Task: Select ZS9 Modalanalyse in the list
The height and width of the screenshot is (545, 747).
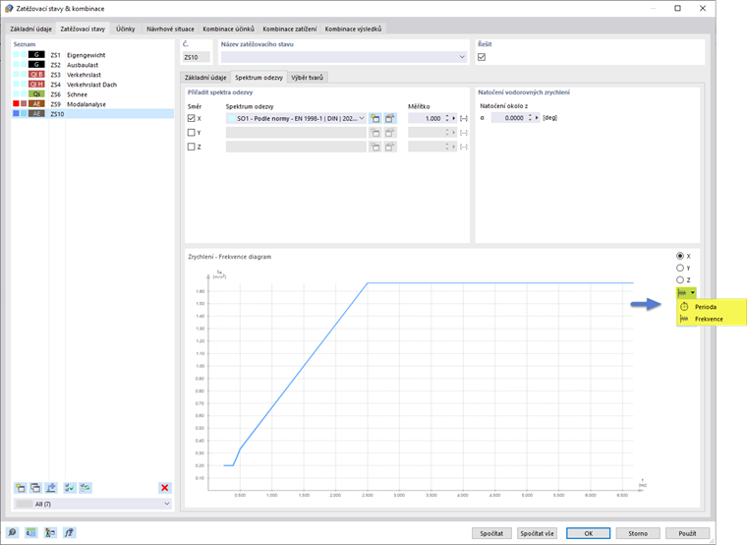Action: (x=93, y=104)
